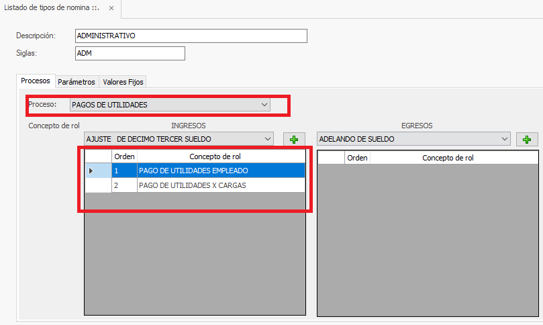Image resolution: width=543 pixels, height=325 pixels.
Task: Switch to the Valores Fijos tab
Action: pos(123,82)
